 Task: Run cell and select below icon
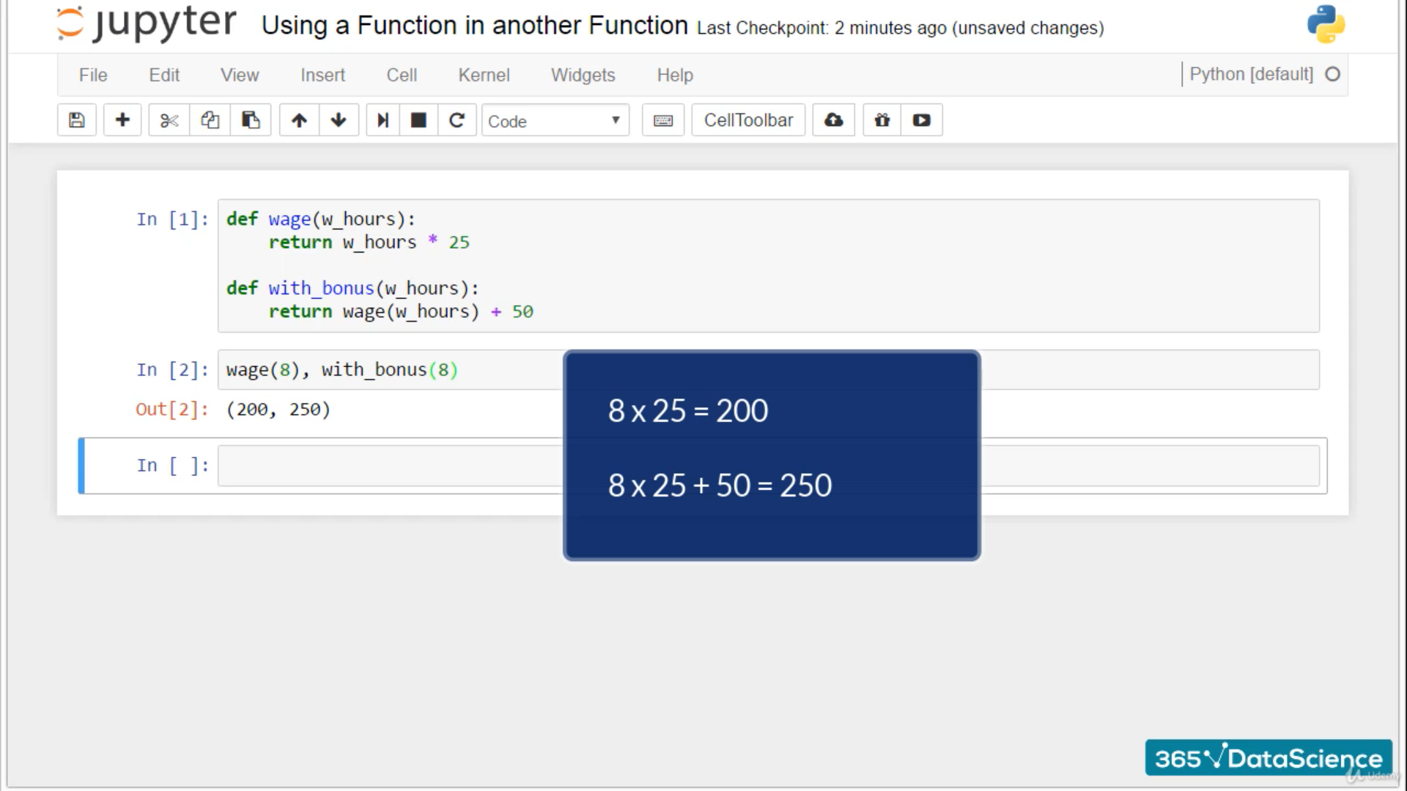[x=383, y=120]
